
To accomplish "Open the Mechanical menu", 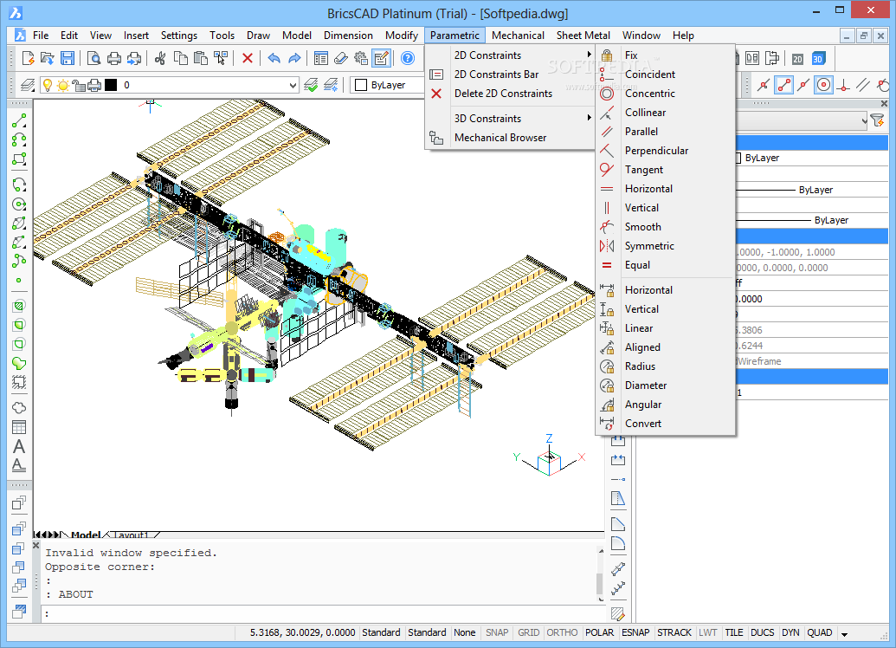I will 518,36.
